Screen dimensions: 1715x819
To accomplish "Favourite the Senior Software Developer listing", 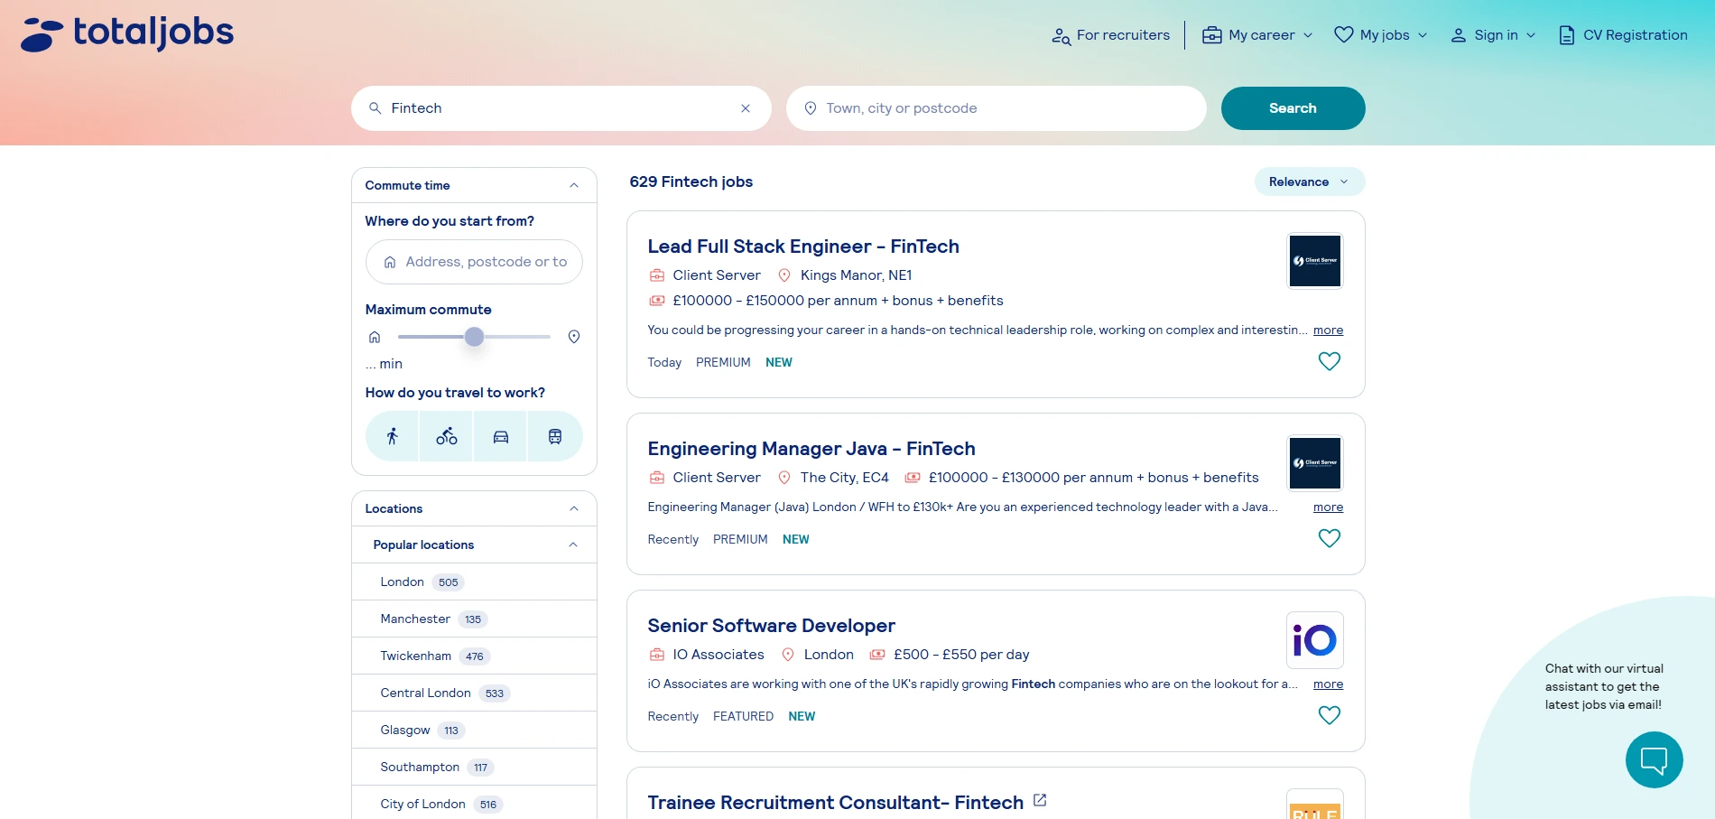I will point(1329,714).
